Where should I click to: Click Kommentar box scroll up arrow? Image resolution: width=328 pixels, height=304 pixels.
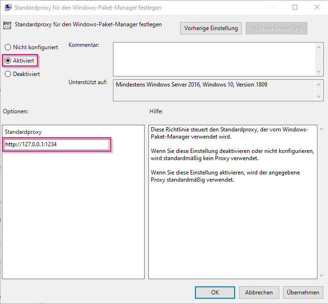pos(318,47)
